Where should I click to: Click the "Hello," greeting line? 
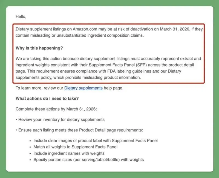pos(21,16)
